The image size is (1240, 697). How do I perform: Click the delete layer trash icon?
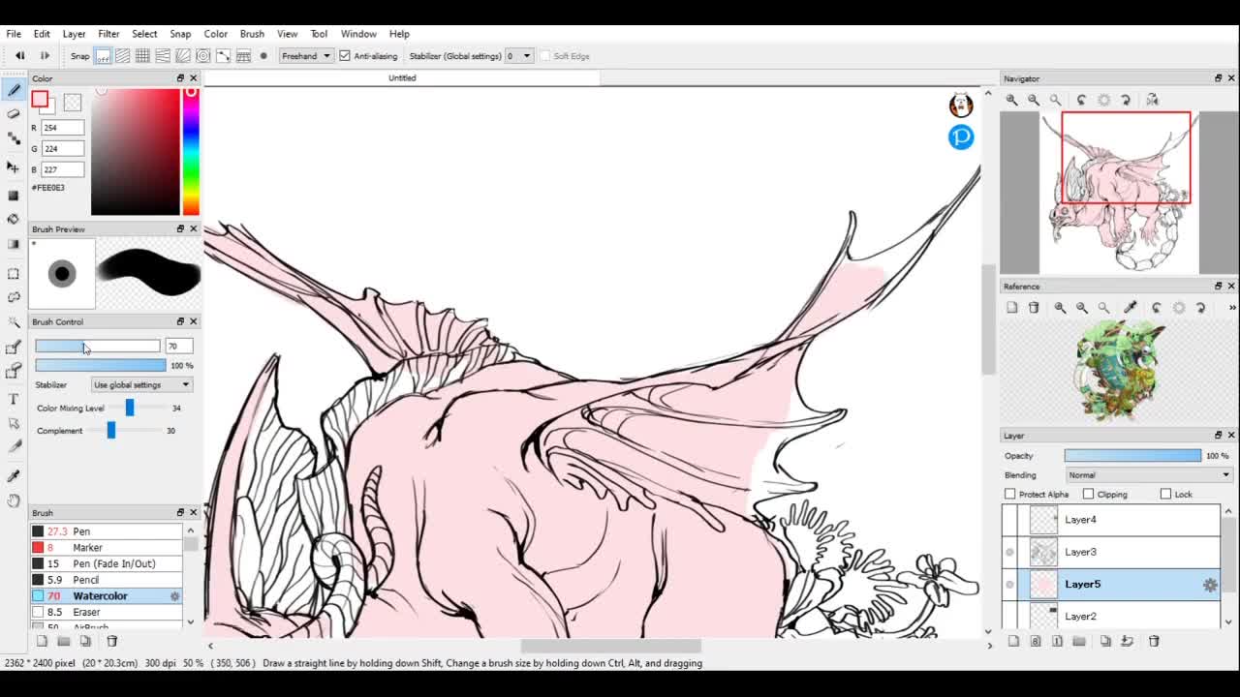point(1154,641)
